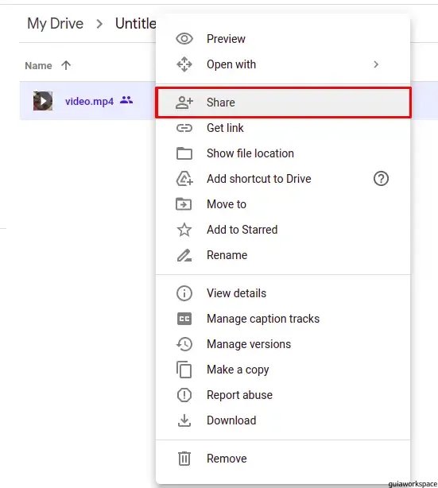The height and width of the screenshot is (488, 438).
Task: Click the history clock Manage versions icon
Action: click(184, 344)
